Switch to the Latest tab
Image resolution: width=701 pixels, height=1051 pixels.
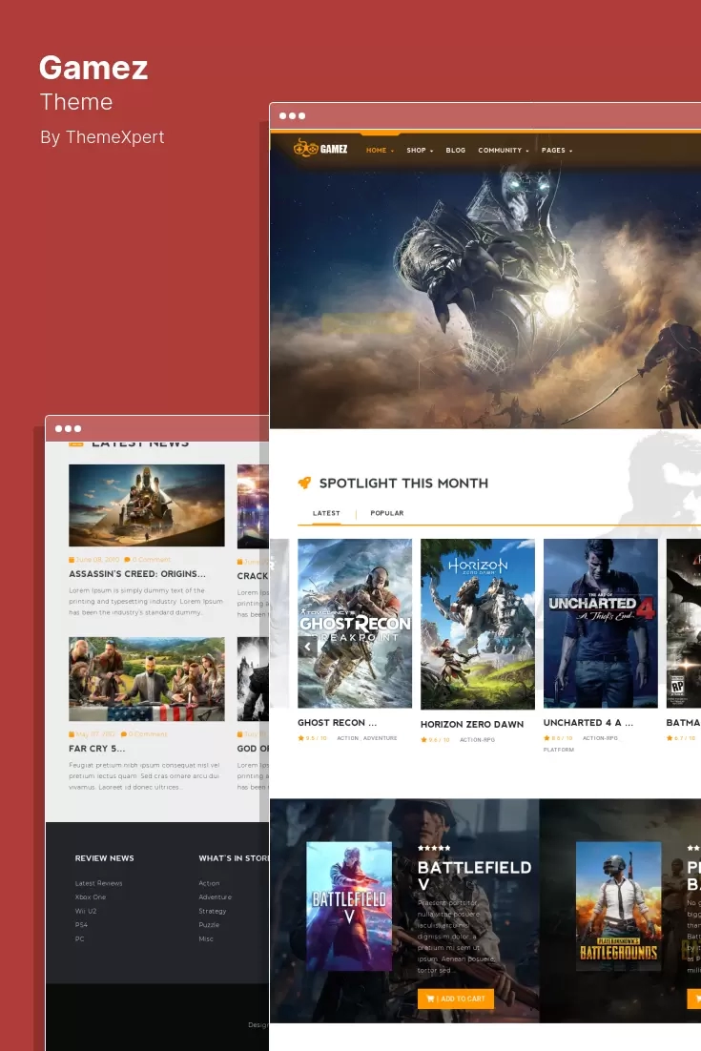tap(326, 513)
